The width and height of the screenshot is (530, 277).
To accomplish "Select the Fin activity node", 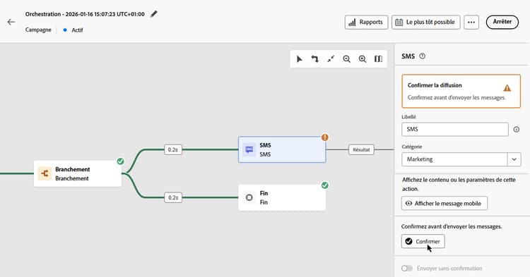I will pos(282,197).
